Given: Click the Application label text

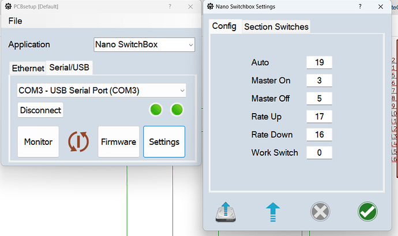Looking at the screenshot, I should pyautogui.click(x=29, y=44).
